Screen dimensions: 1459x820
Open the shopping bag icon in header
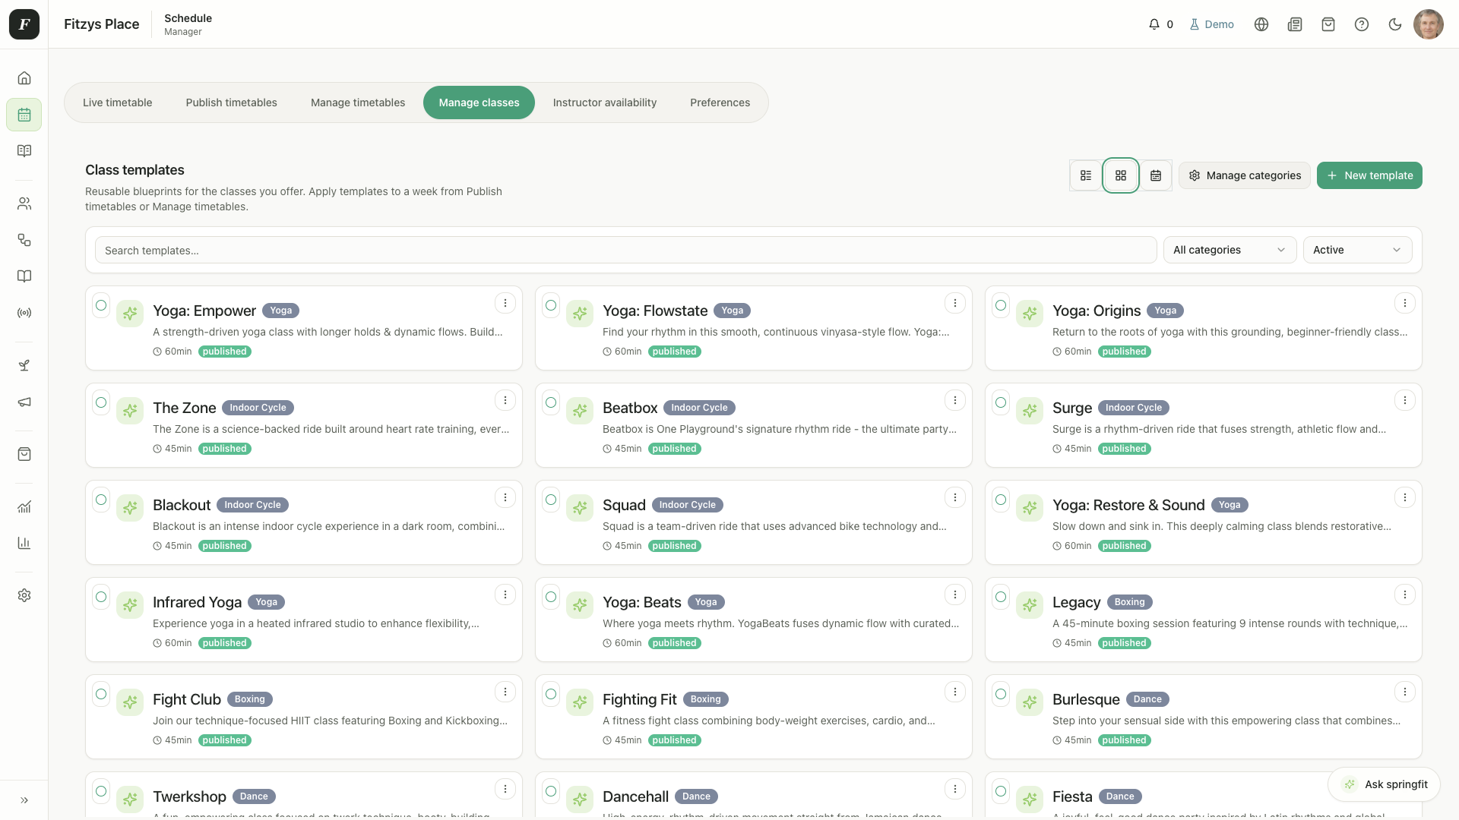coord(1328,24)
